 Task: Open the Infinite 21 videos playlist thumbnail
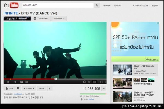(122, 83)
